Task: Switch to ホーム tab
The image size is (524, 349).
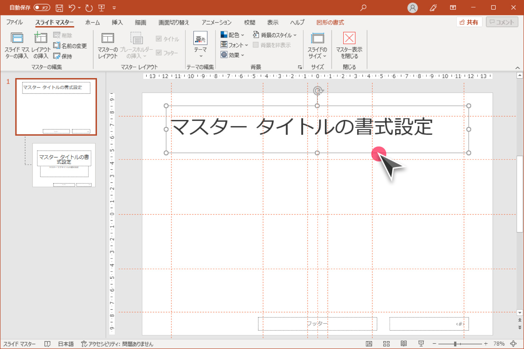Action: tap(92, 22)
